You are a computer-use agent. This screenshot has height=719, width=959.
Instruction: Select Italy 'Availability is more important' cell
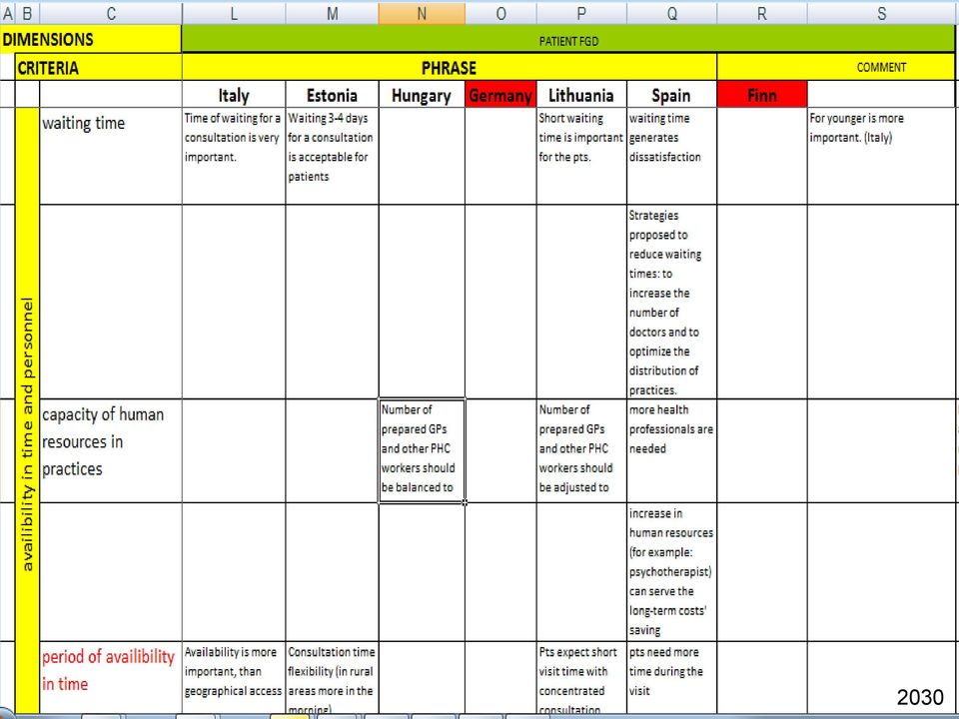tap(234, 677)
